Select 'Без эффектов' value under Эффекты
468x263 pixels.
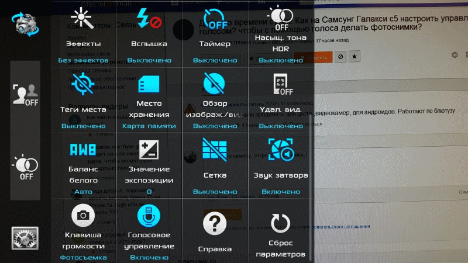(x=83, y=60)
